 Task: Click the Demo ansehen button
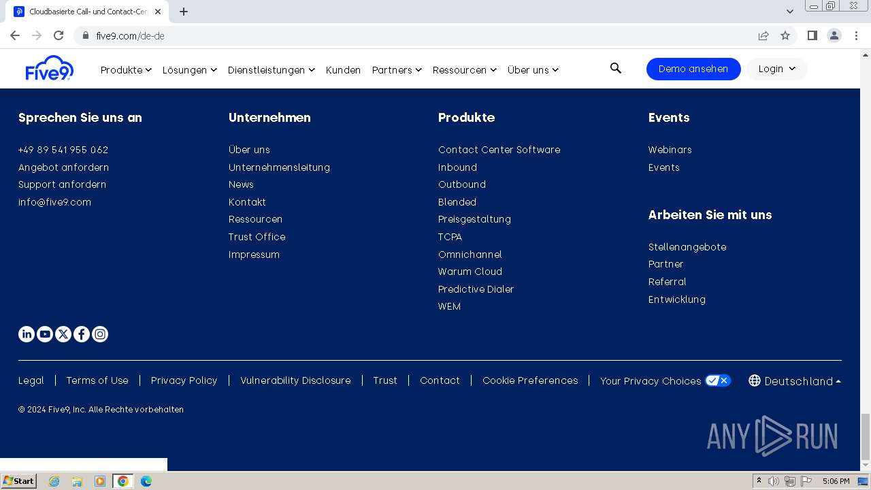tap(693, 69)
